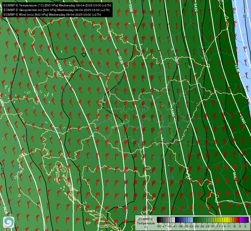Click the -11 legend scale value

coord(229,226)
